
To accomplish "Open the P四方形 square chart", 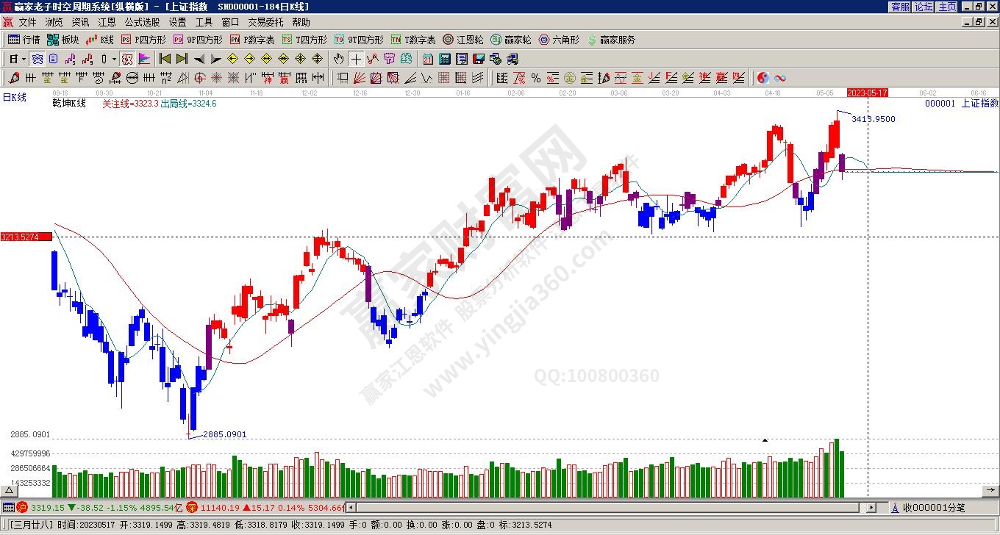I will [143, 40].
